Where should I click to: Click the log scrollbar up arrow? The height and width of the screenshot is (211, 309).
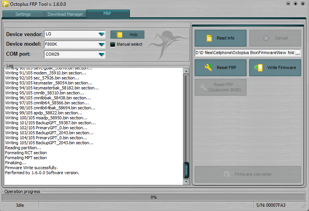(186, 71)
